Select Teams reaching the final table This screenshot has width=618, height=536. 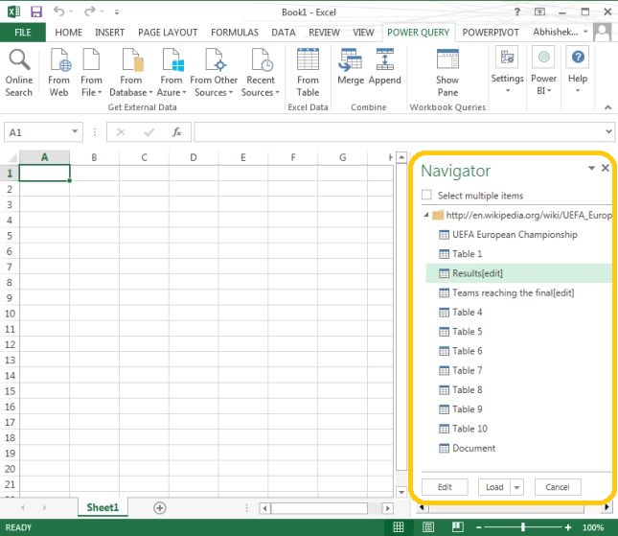(513, 293)
